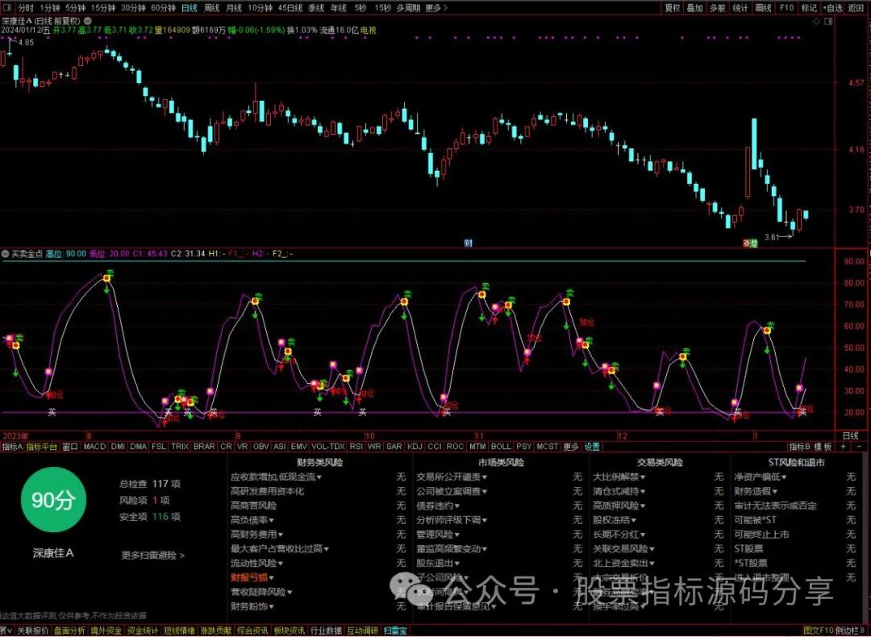Open the 多周期 view

(408, 8)
